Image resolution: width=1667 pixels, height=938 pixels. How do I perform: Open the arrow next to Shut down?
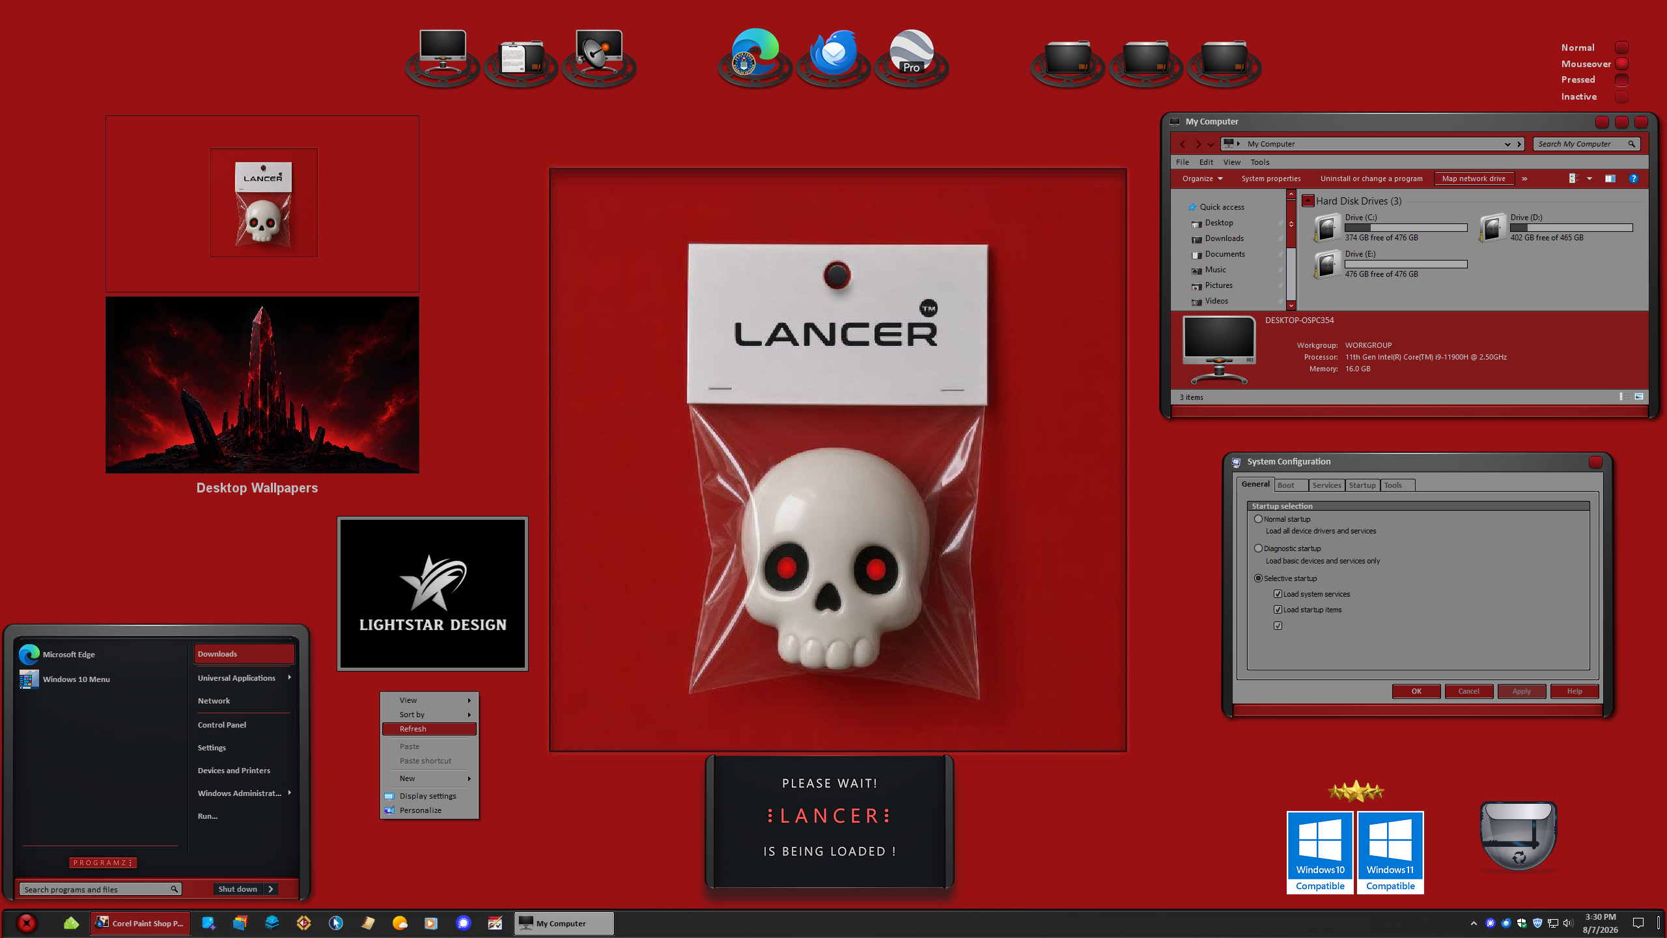tap(271, 889)
